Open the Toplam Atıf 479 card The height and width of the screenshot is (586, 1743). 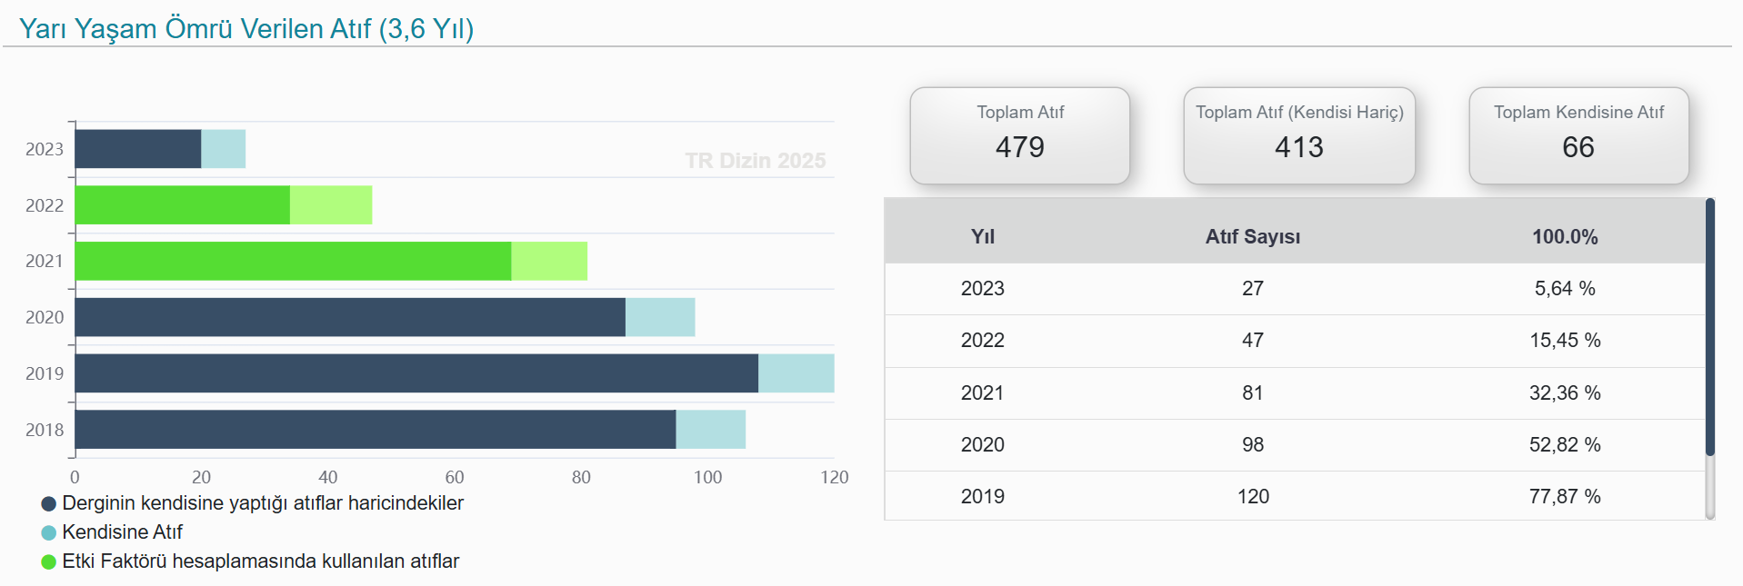click(1019, 135)
